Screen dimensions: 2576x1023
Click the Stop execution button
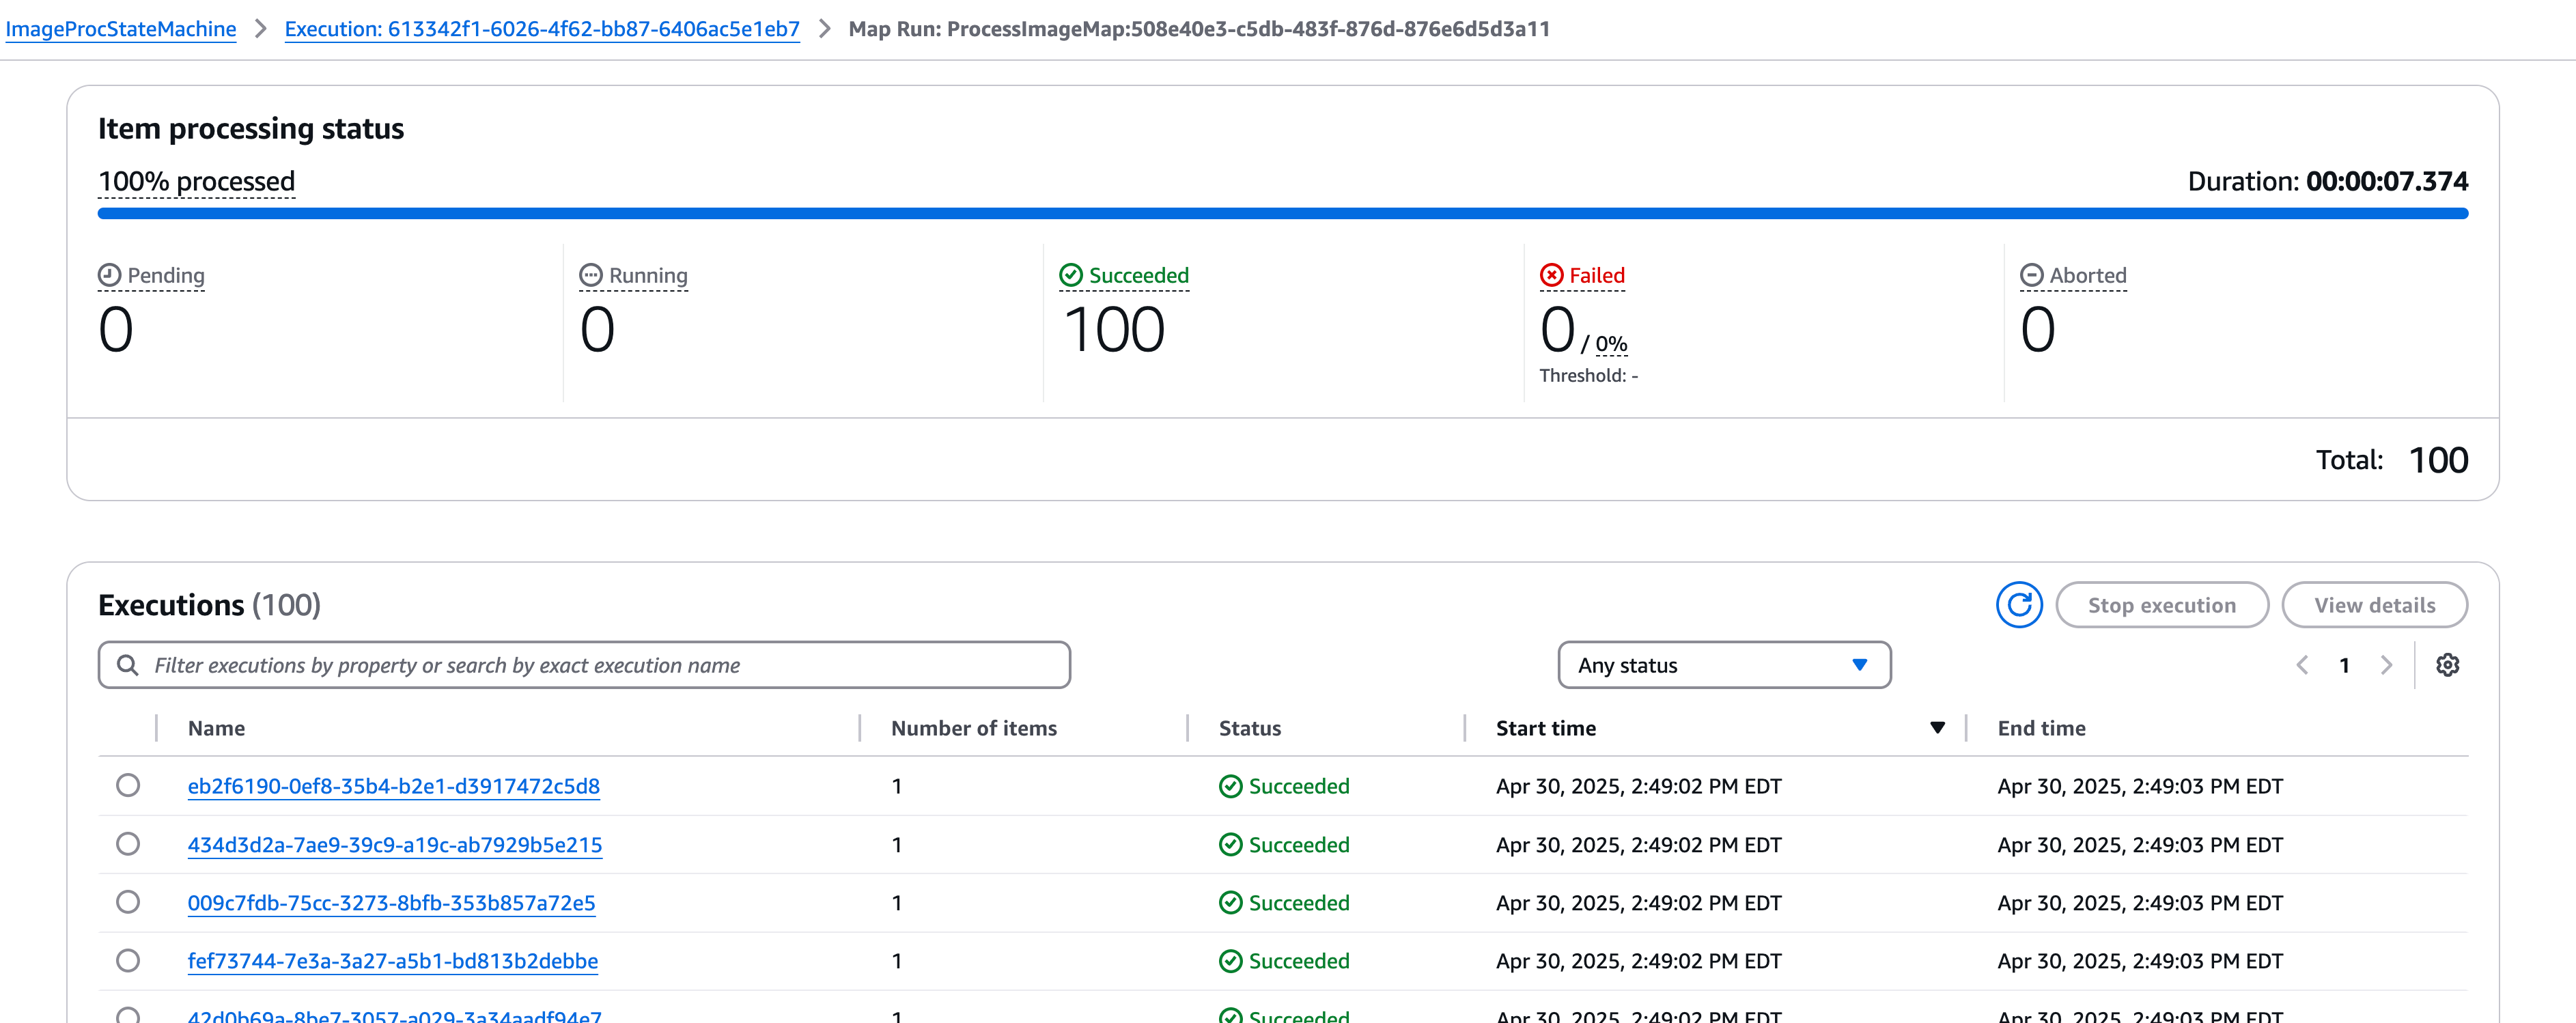2162,605
